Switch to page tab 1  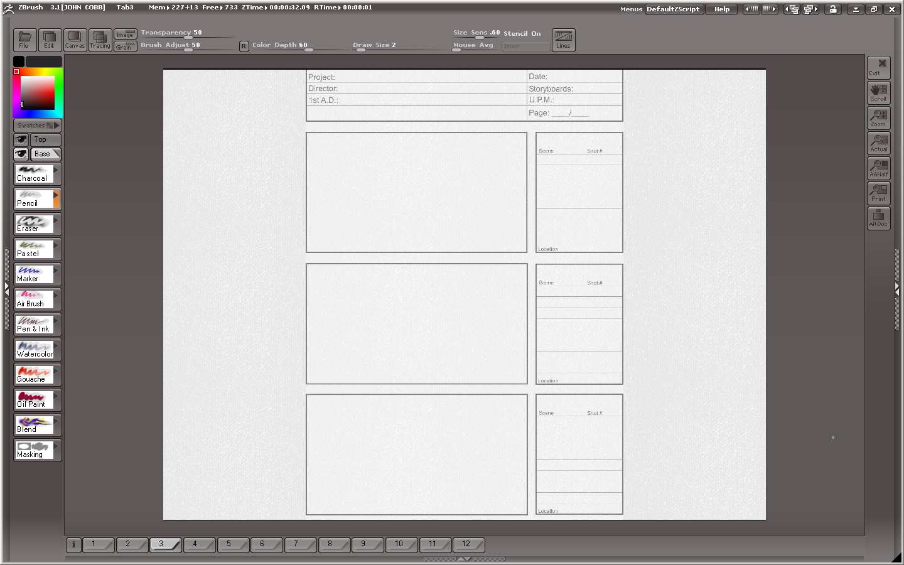[x=98, y=544]
